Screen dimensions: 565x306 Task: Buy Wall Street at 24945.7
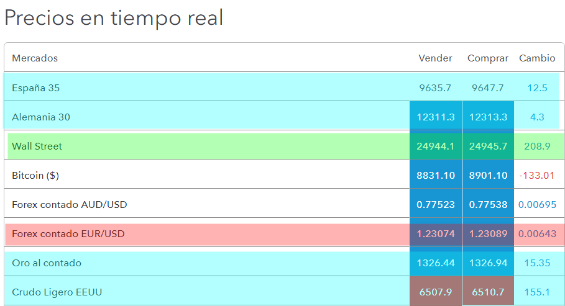point(488,146)
